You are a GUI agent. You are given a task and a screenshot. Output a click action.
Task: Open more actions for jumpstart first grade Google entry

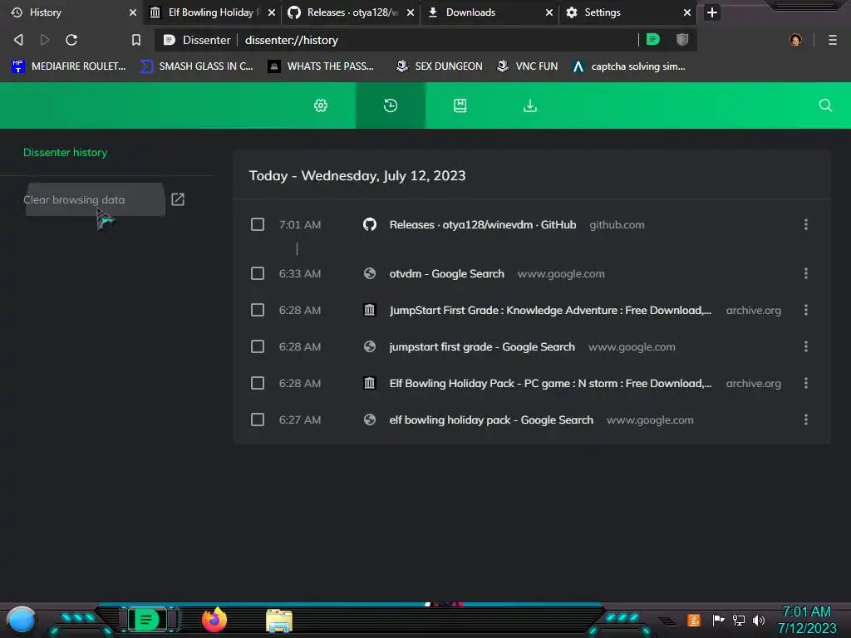tap(806, 346)
